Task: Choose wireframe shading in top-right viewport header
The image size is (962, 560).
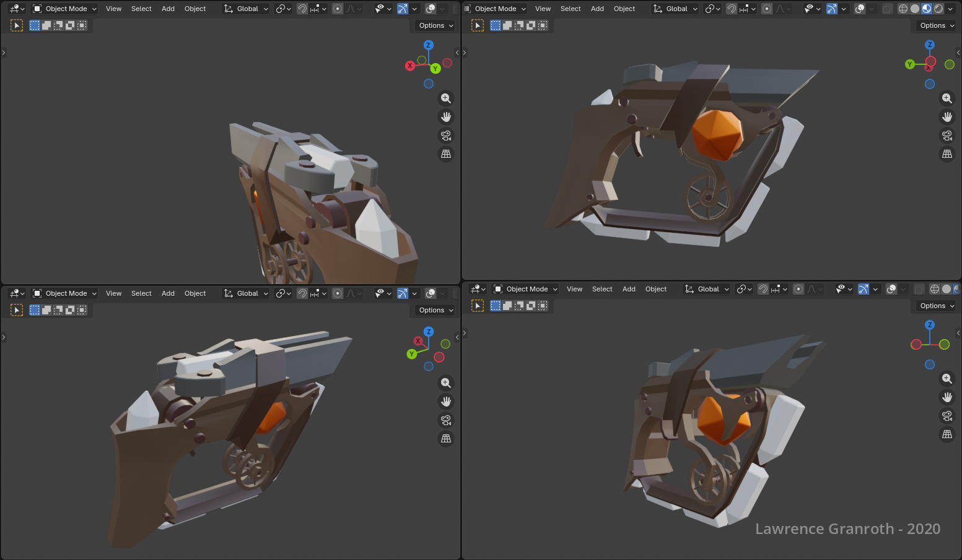Action: [x=903, y=9]
